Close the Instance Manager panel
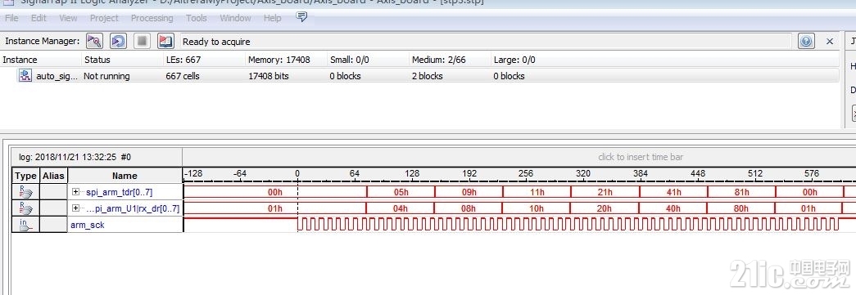This screenshot has height=295, width=856. (830, 42)
